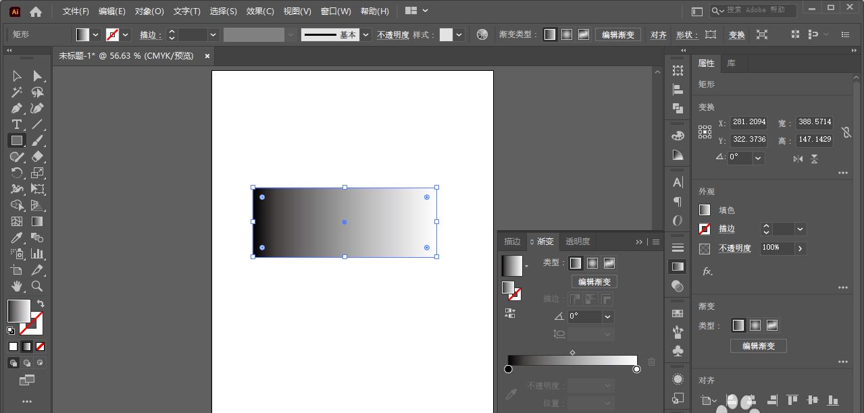Click the X coordinate input field
This screenshot has width=864, height=413.
tap(748, 122)
